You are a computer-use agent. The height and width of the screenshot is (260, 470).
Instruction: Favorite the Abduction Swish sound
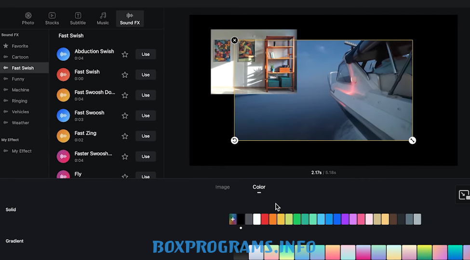(x=125, y=55)
